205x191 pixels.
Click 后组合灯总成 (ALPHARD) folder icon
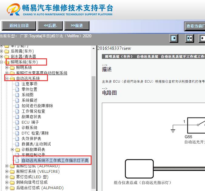click(12, 188)
